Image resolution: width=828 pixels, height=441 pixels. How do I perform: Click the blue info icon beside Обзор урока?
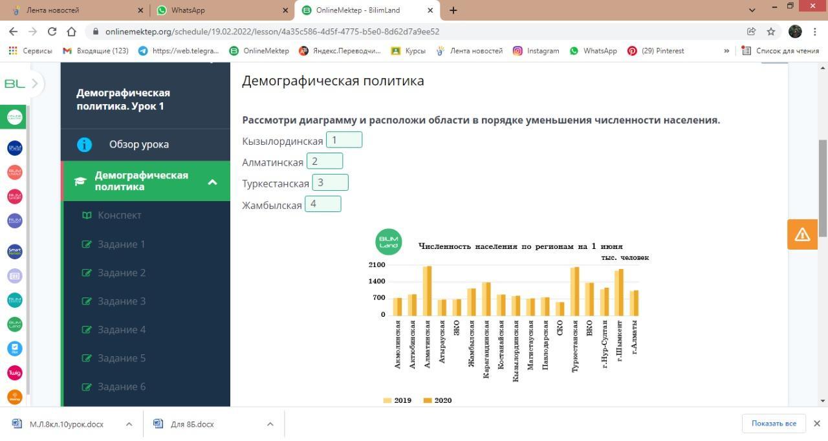[85, 144]
